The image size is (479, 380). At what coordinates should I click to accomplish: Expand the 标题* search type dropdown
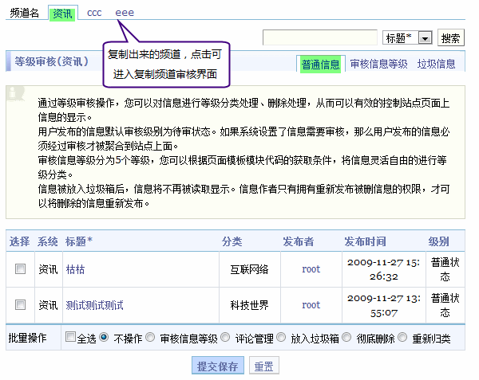pos(425,38)
